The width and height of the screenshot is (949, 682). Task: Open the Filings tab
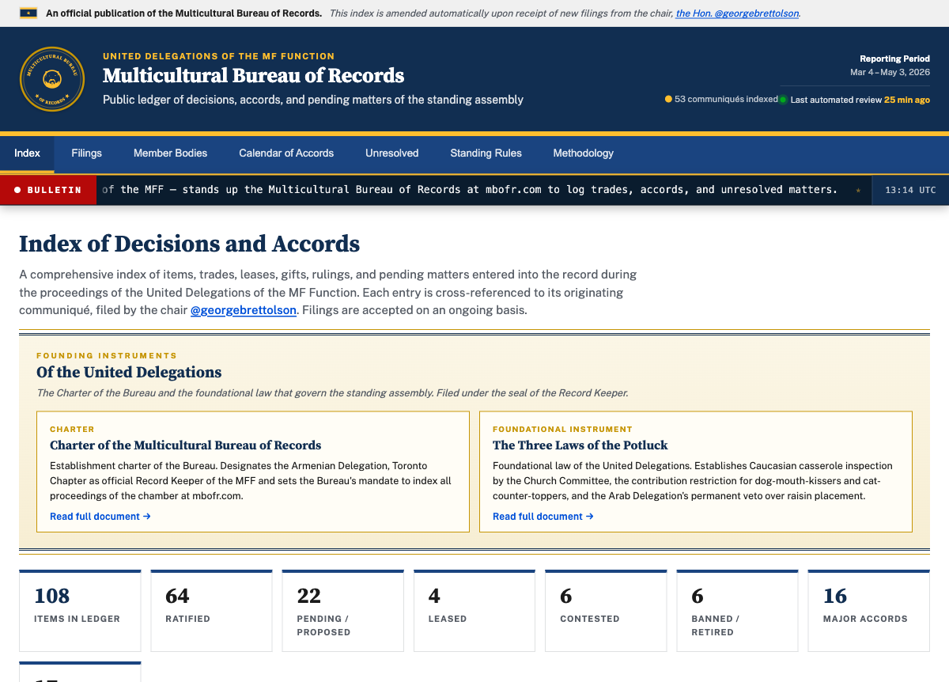coord(86,153)
